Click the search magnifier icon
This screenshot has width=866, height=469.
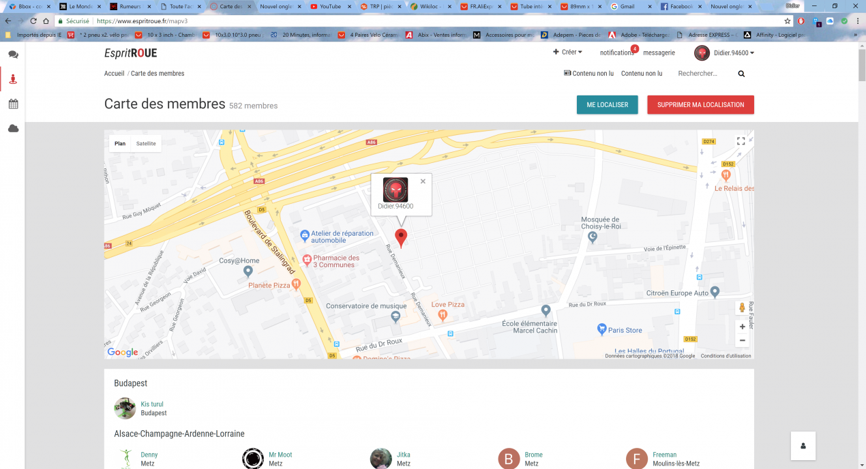pos(741,74)
